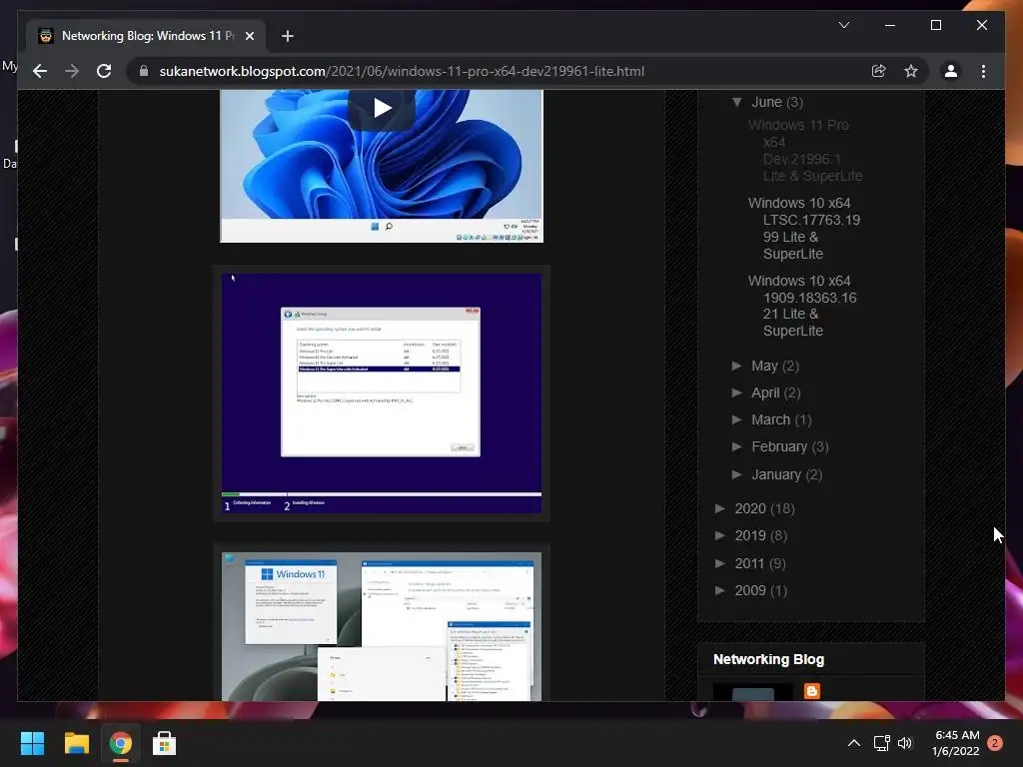Click the orange Blogger icon

pyautogui.click(x=811, y=691)
